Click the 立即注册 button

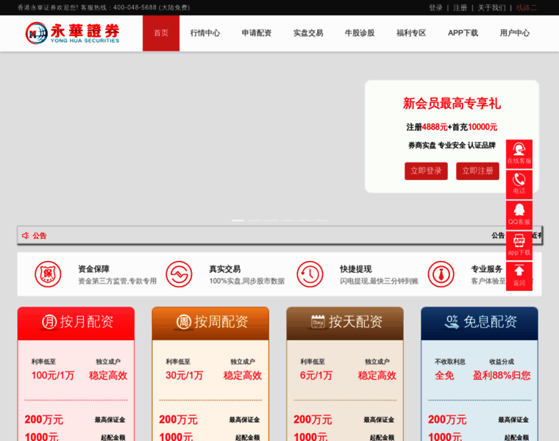pyautogui.click(x=477, y=171)
